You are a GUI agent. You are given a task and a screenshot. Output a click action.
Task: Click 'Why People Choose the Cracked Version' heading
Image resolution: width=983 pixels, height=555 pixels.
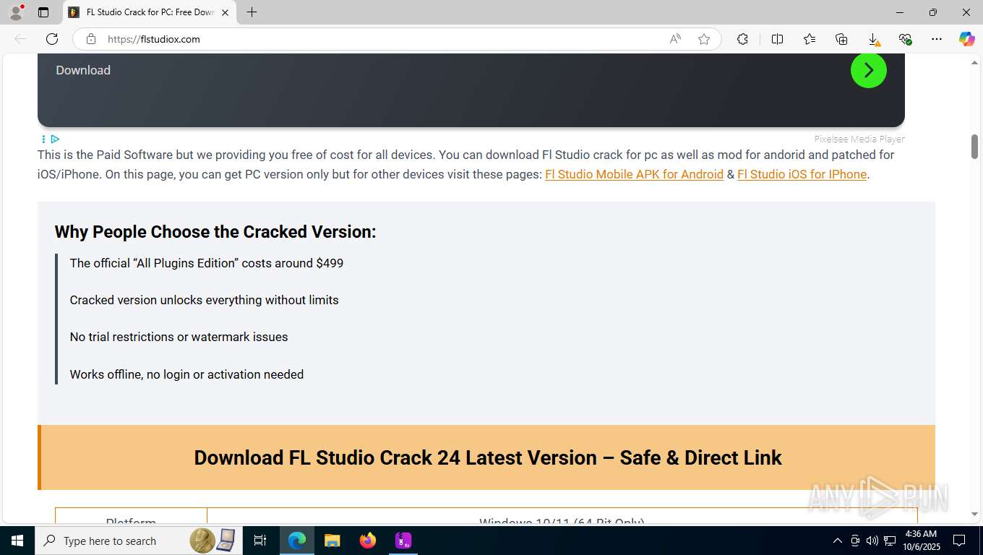(x=215, y=232)
